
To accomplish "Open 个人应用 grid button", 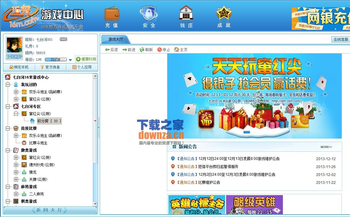I will click(x=82, y=67).
